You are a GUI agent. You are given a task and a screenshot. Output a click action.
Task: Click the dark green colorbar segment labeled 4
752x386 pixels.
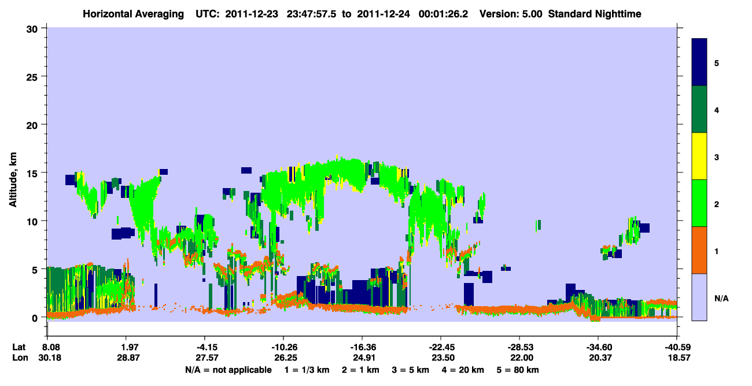699,109
